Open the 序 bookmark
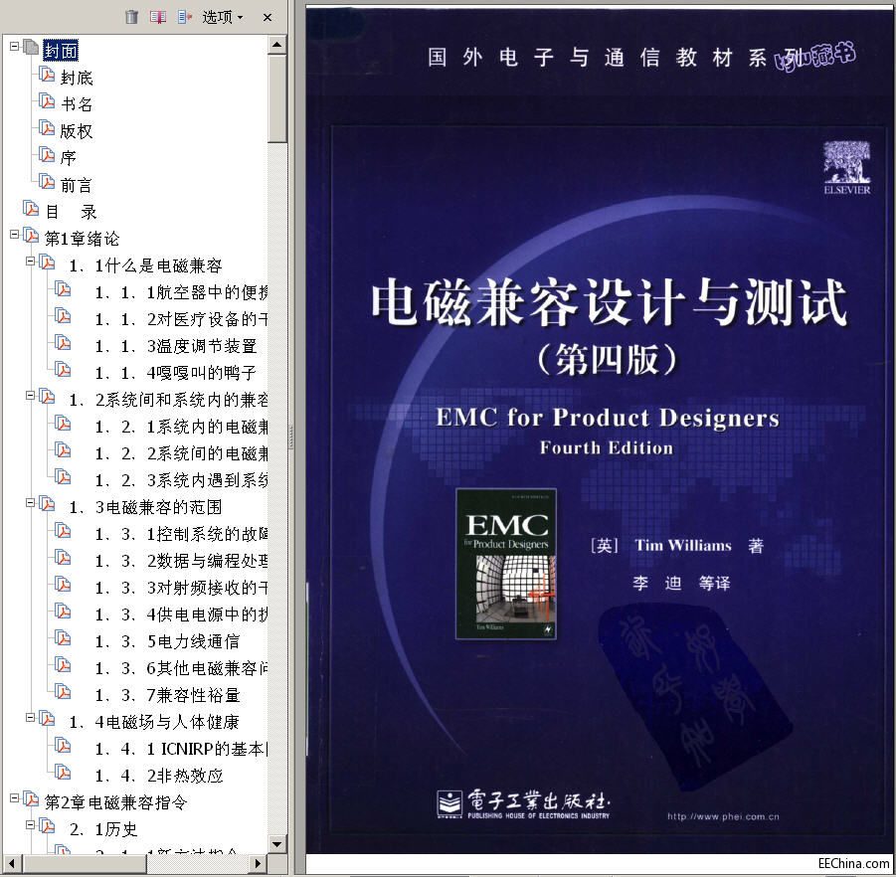Image resolution: width=896 pixels, height=877 pixels. pos(68,158)
